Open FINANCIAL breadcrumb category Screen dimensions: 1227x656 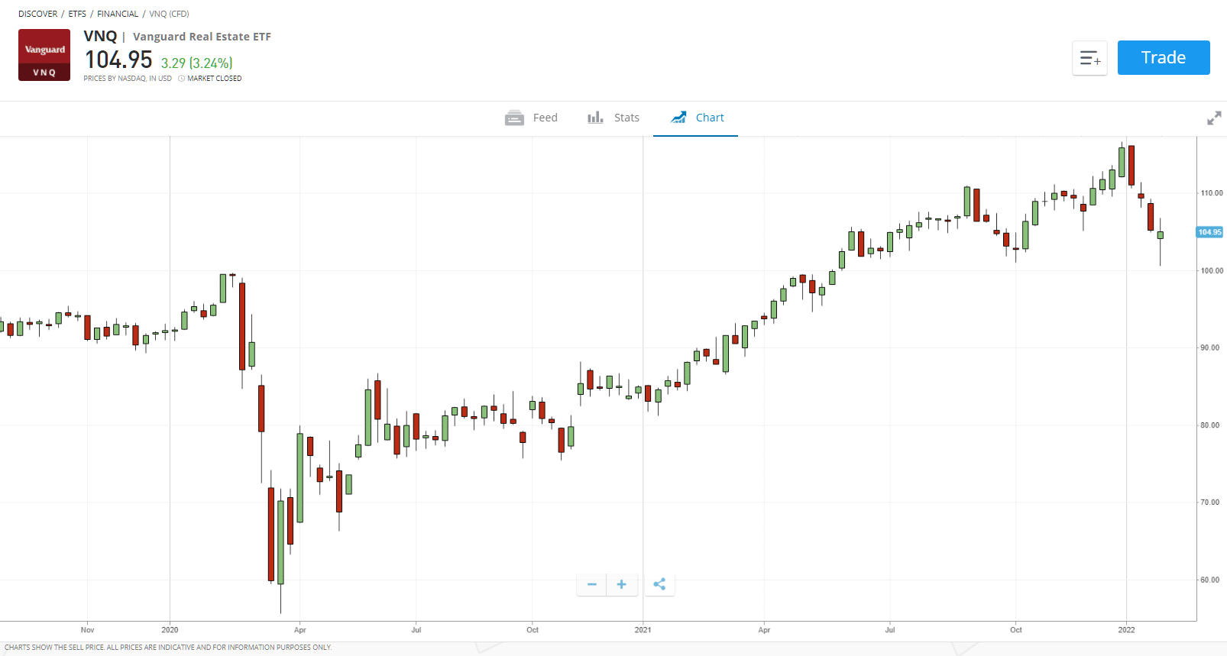[118, 14]
